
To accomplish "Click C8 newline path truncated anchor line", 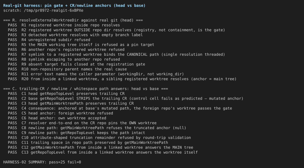I will (x=97, y=128).
